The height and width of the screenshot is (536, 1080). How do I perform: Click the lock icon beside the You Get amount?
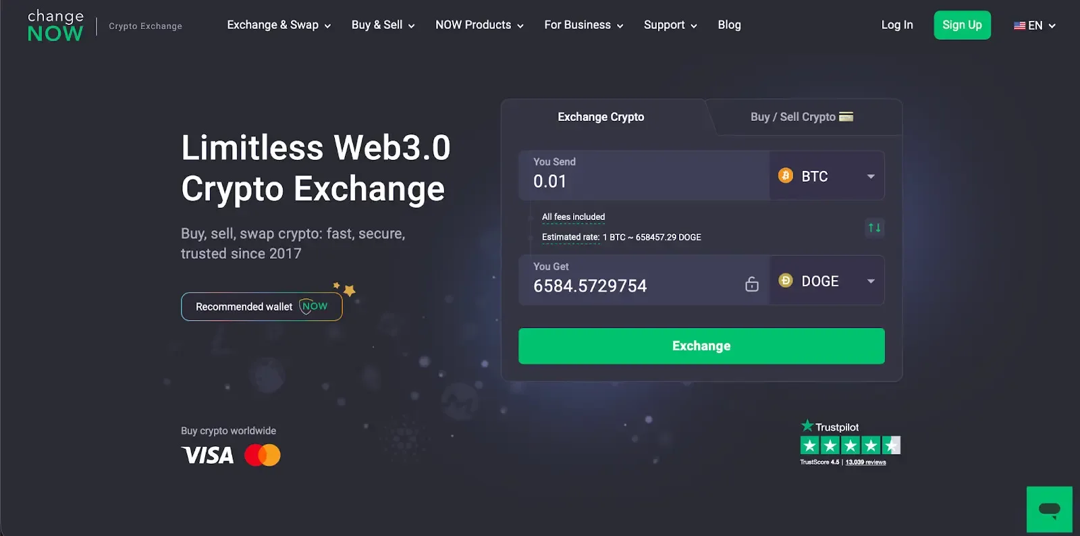point(751,284)
